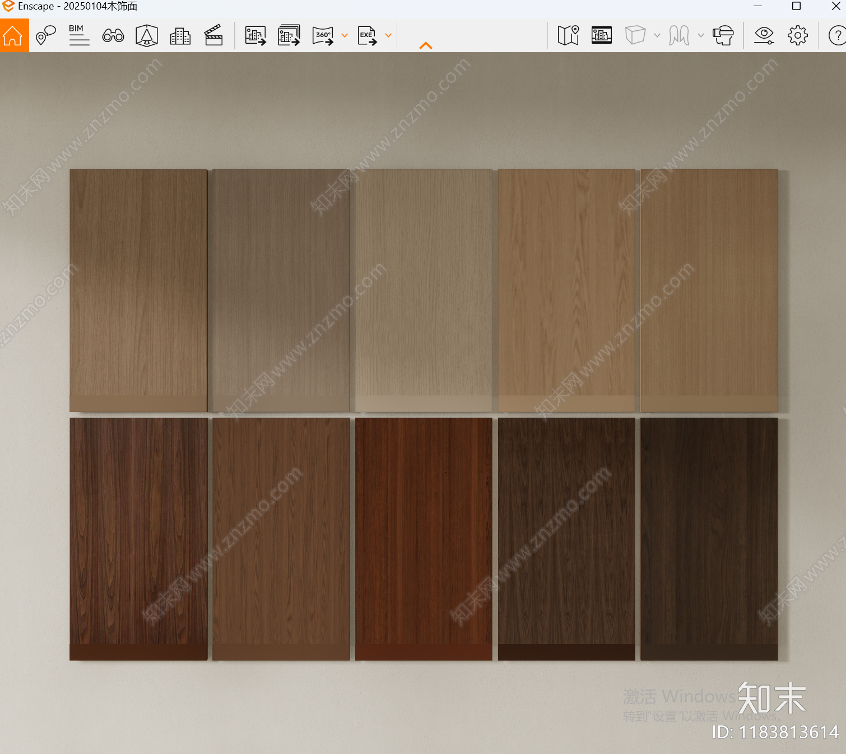Screen dimensions: 846x754
Task: Collapse the toolbar with orange chevron
Action: tap(426, 45)
